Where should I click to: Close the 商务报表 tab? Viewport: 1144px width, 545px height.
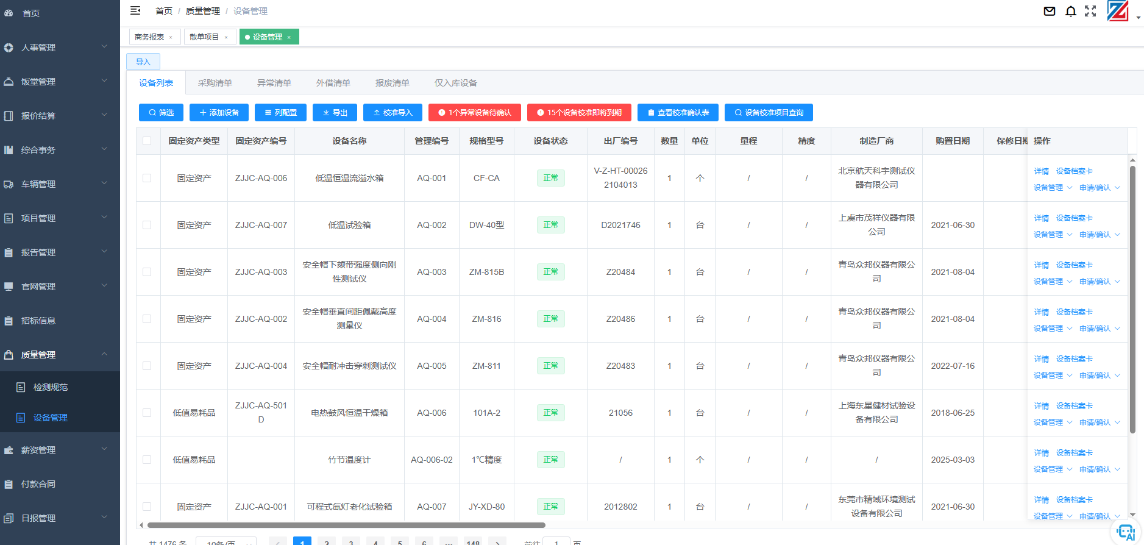[x=171, y=37]
